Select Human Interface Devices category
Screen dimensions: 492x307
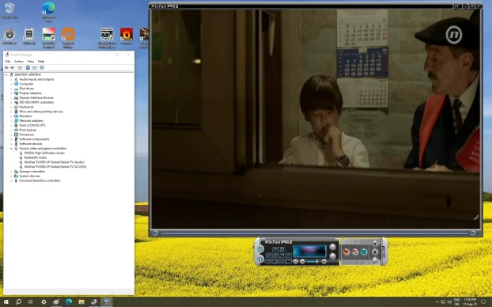(36, 97)
